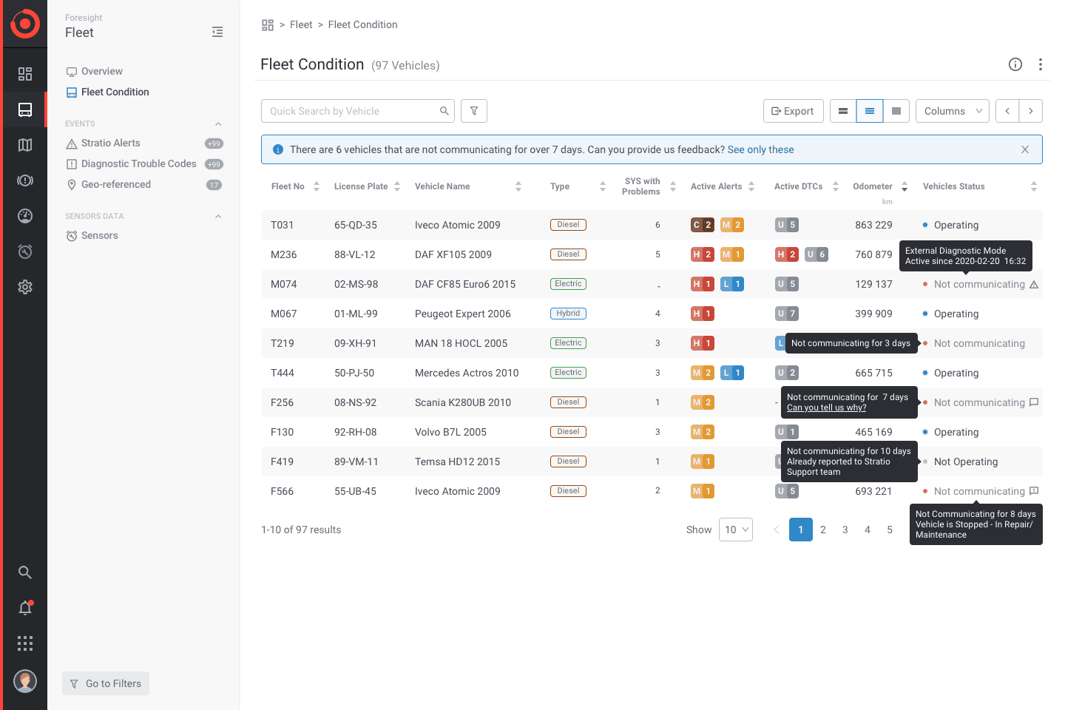Open Diagnostic Trouble Codes menu item
This screenshot has height=710, width=1065.
pyautogui.click(x=138, y=164)
